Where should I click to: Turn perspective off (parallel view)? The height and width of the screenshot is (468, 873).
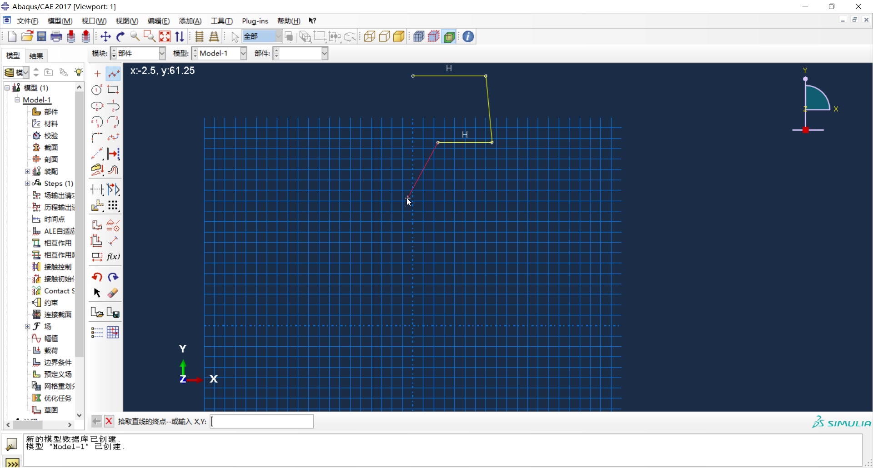coord(200,37)
